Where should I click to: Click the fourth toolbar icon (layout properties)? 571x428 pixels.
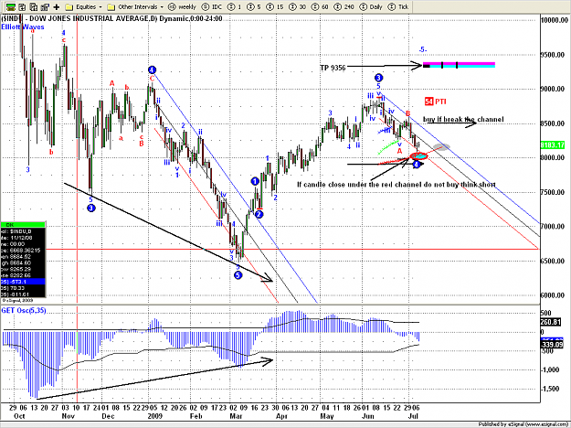45,7
